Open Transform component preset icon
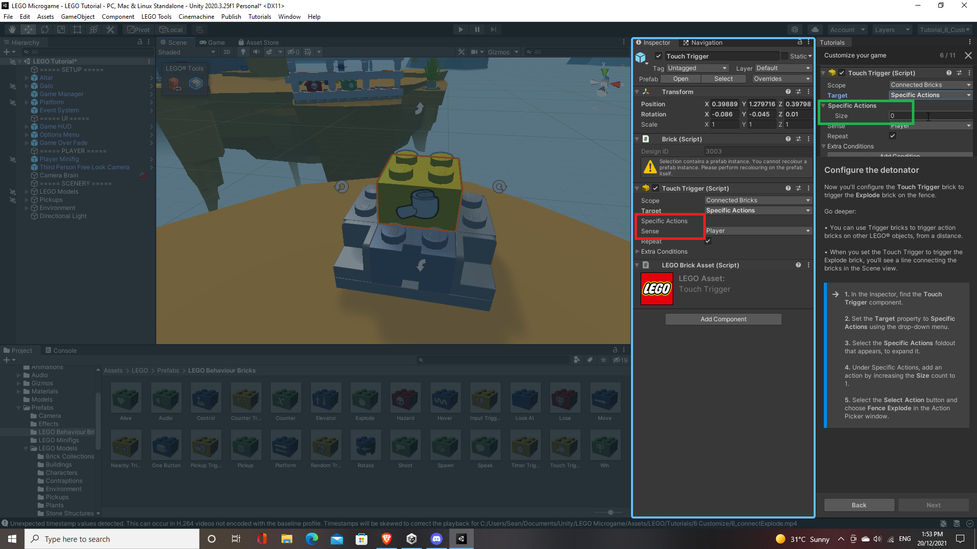Viewport: 977px width, 549px height. (798, 91)
